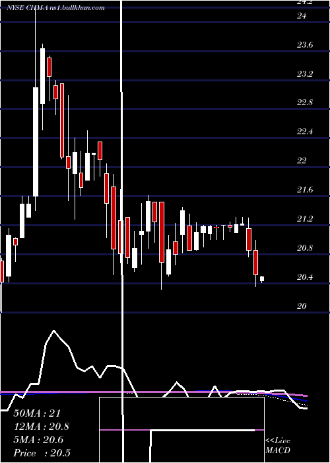Click the NYSE CHMA ns1.bullkhan.com chart title
This screenshot has height=463, width=330.
55,8
